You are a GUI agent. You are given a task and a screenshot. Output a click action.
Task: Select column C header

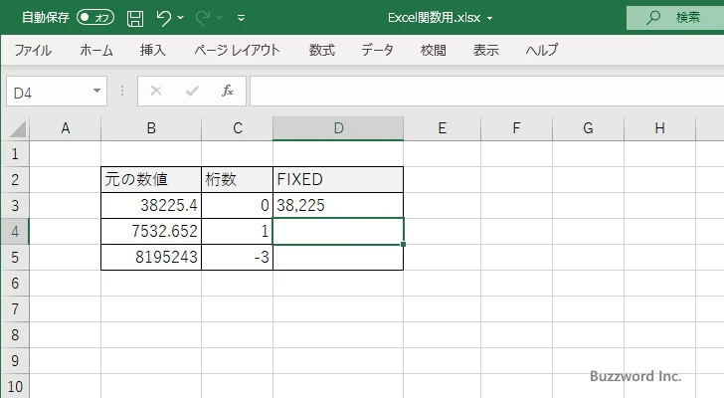pyautogui.click(x=238, y=128)
